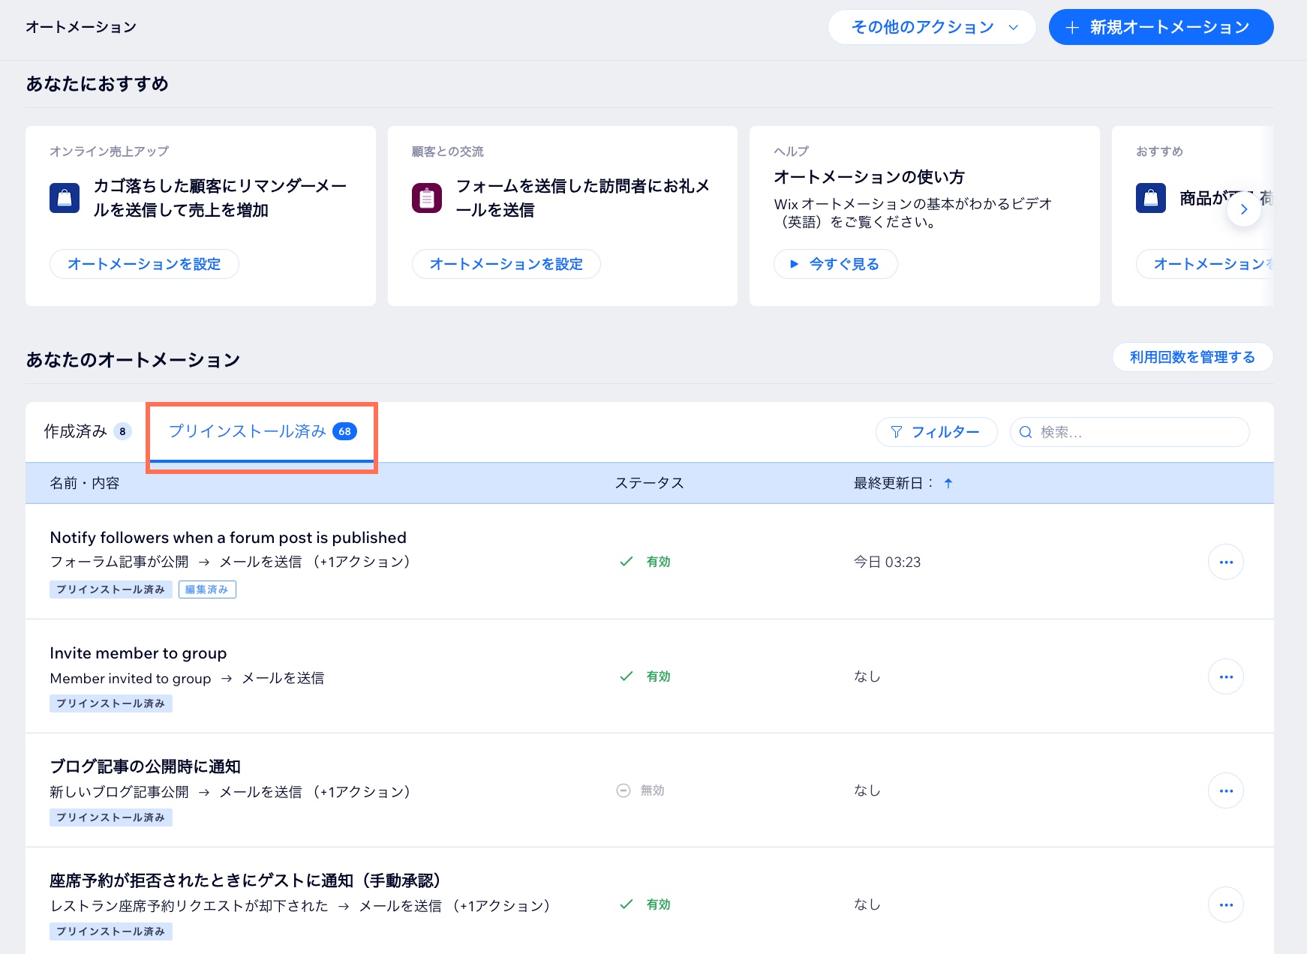Open 座席予約が拒否されたとき automation
1307x954 pixels.
click(245, 880)
